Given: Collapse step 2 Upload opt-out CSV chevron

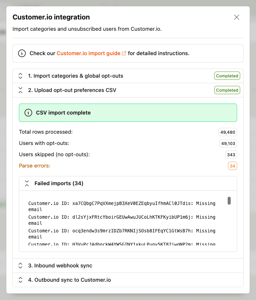Looking at the screenshot, I should point(20,90).
